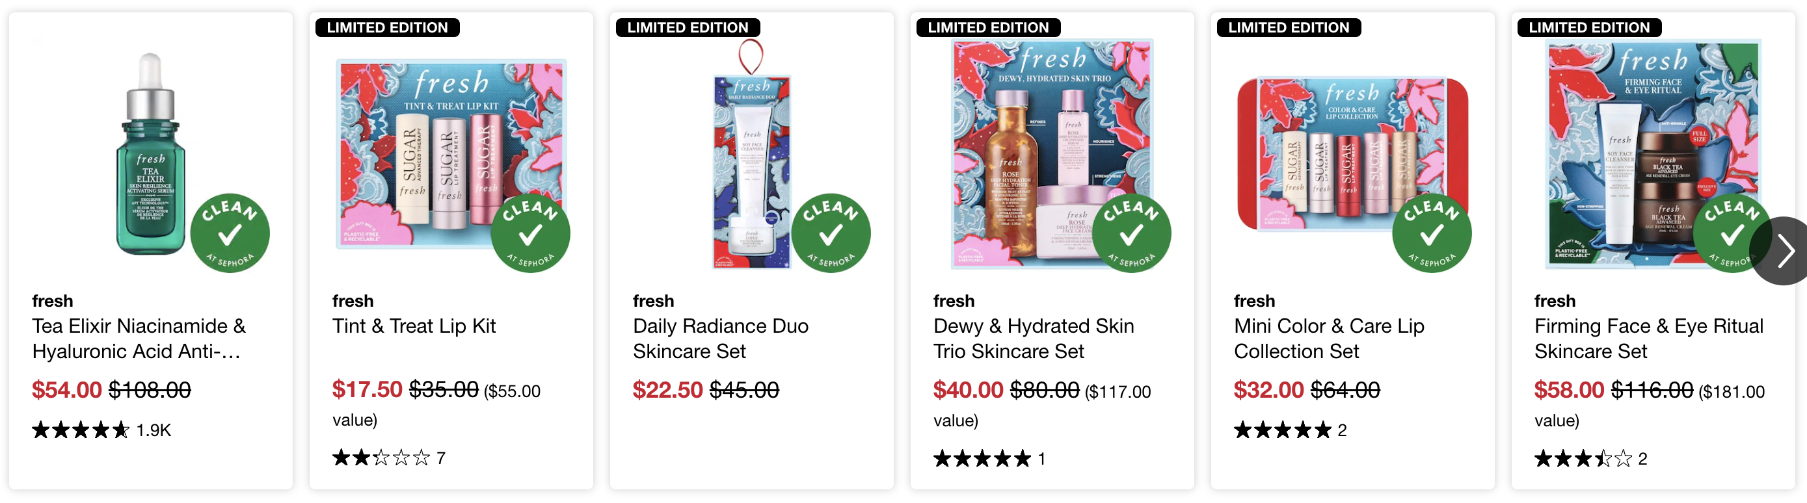1807x503 pixels.
Task: Click Clean at Sephora badge on Daily Radiance Duo
Action: (831, 233)
